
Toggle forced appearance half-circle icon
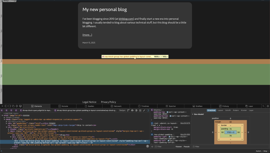tap(136, 110)
